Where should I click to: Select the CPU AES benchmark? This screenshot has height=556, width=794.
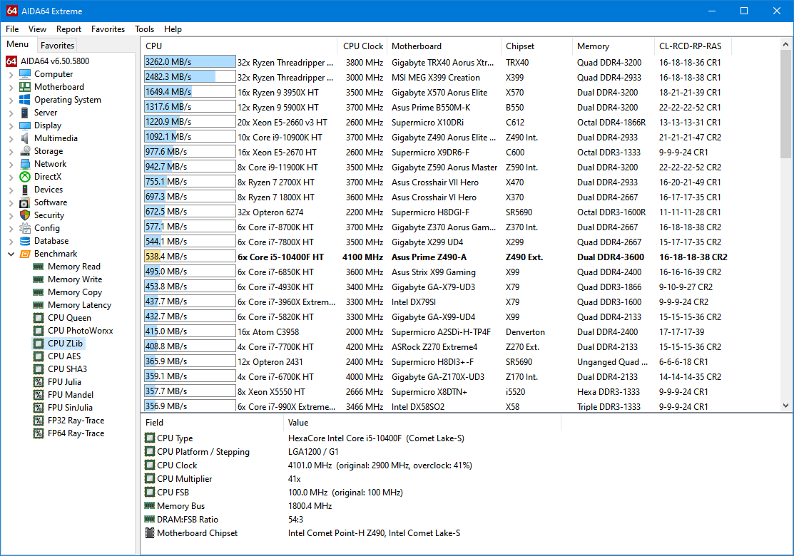[x=63, y=356]
